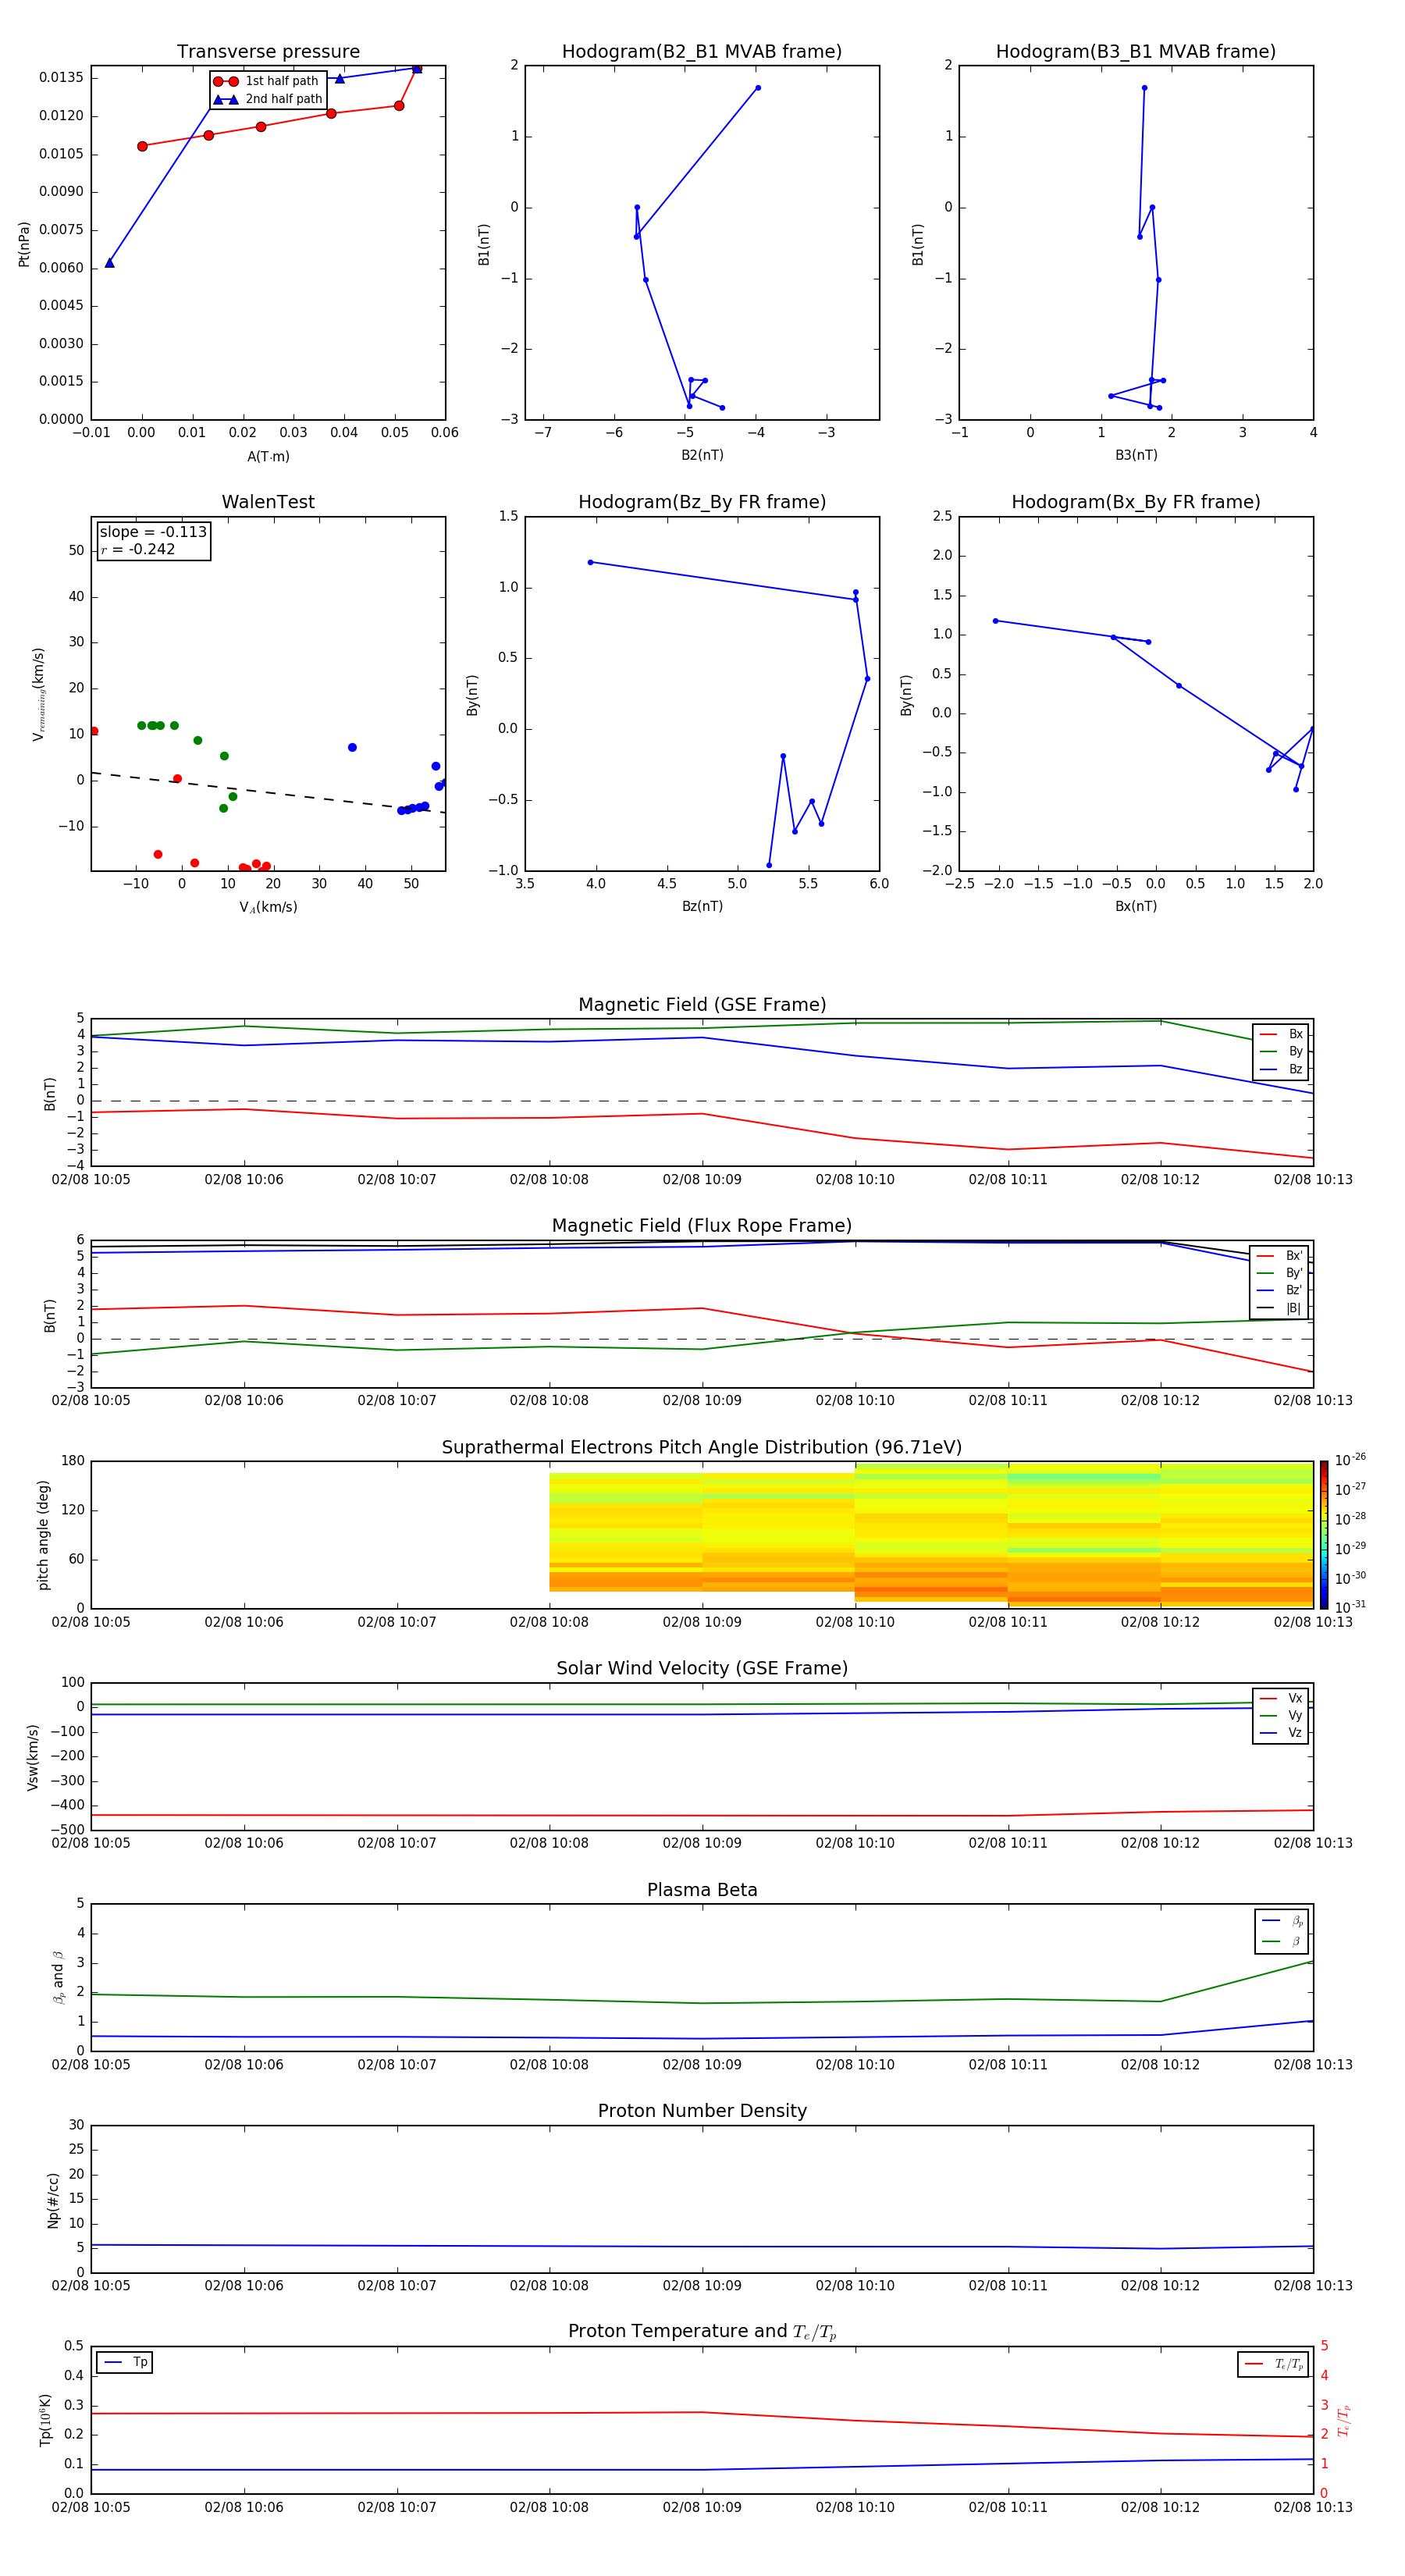Image resolution: width=1405 pixels, height=2576 pixels.
Task: Click the Bx(nT) x-axis label
Action: (x=1136, y=906)
